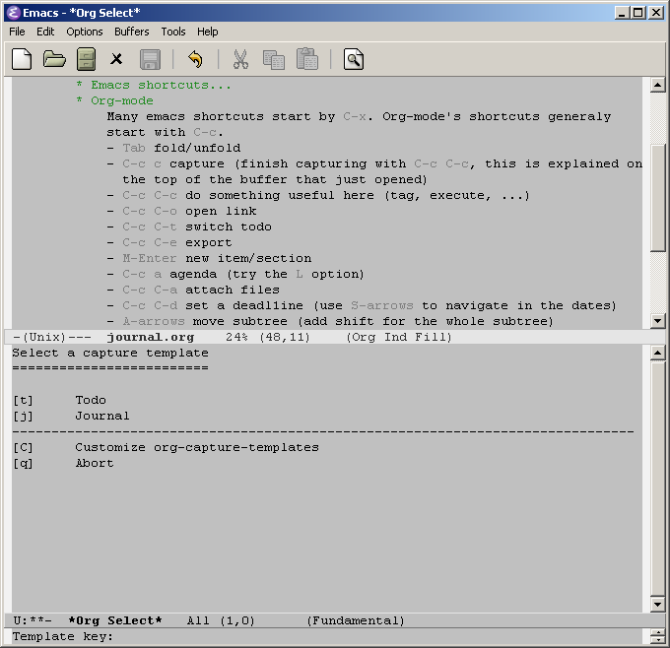Screen dimensions: 670x648
Task: Click the upper pane's scroll down arrow
Action: pos(657,321)
